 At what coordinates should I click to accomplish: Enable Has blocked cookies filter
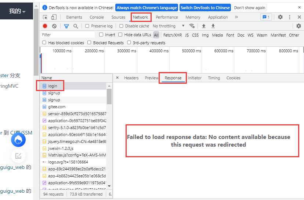(44, 42)
